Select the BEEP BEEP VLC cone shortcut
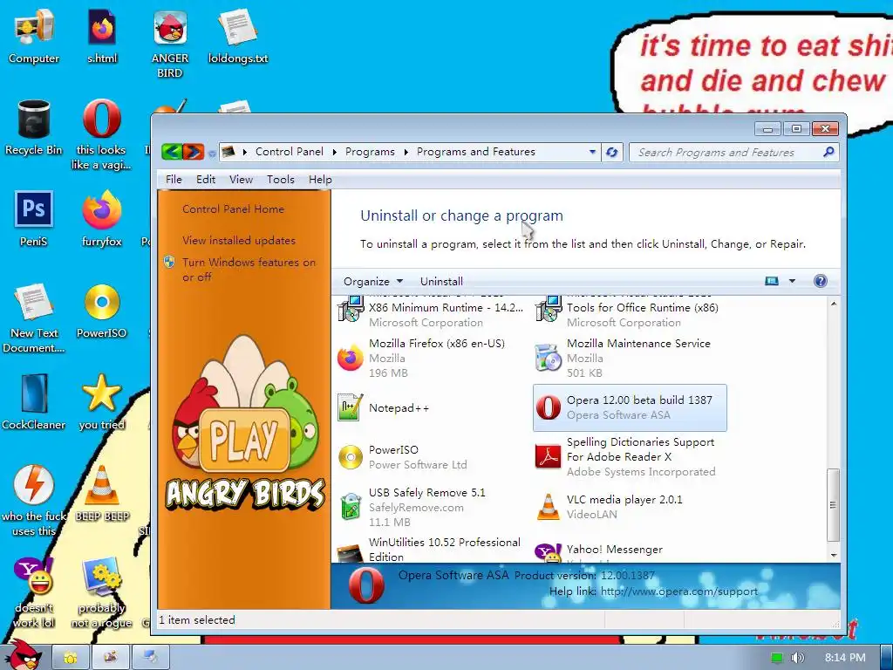Image resolution: width=893 pixels, height=670 pixels. coord(102,494)
